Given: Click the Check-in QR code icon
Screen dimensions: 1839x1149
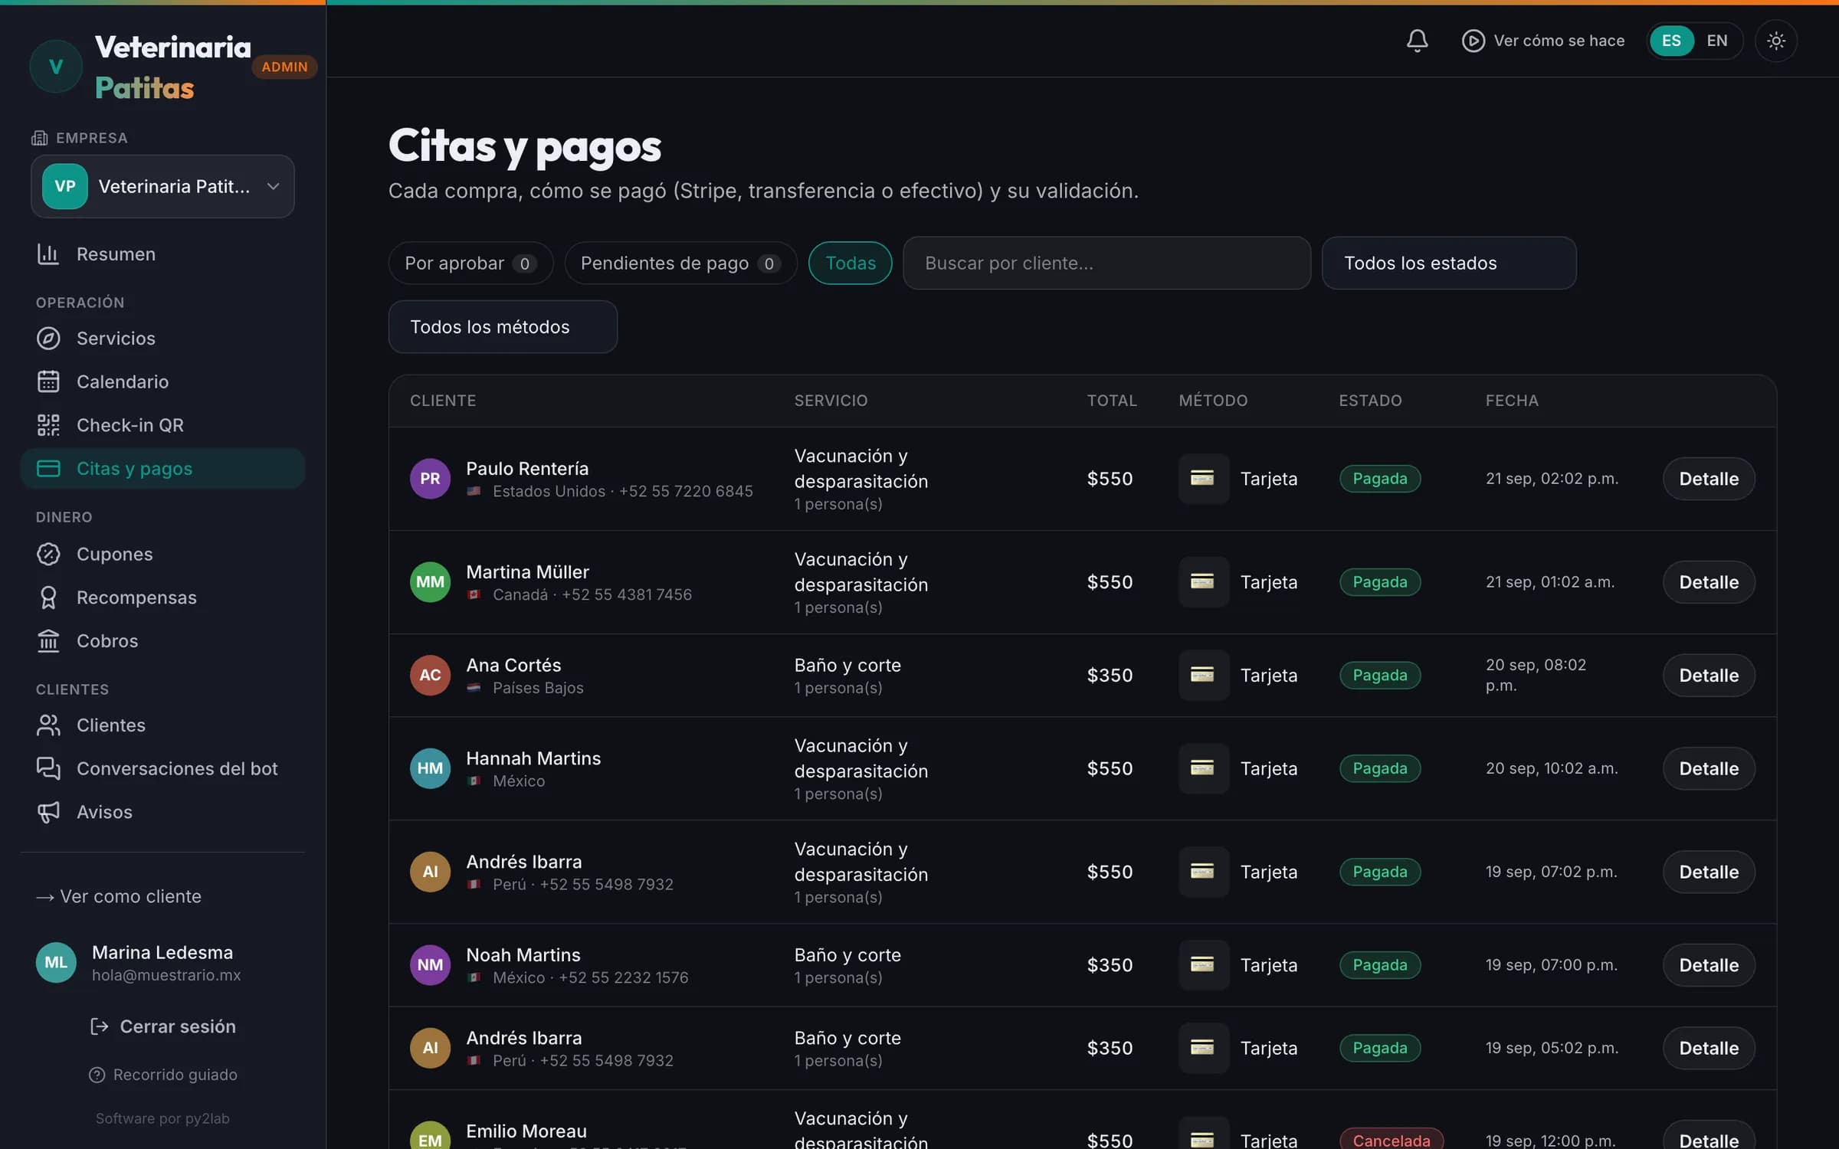Looking at the screenshot, I should click(x=48, y=425).
